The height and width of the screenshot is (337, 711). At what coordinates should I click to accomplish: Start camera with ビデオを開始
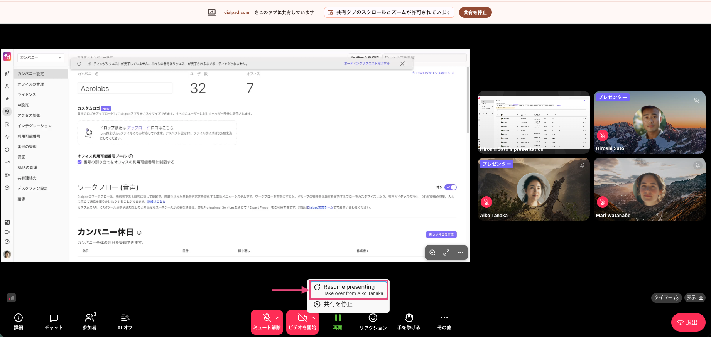pyautogui.click(x=302, y=322)
